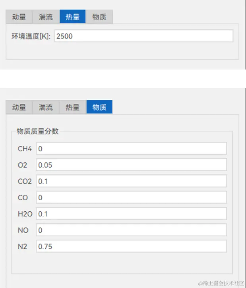Switch to 湍流 tab in the temperature panel

point(46,17)
